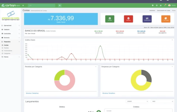This screenshot has height=112, width=177.
Task: Click the briefcase icon beside Gerência
Action: (2, 38)
